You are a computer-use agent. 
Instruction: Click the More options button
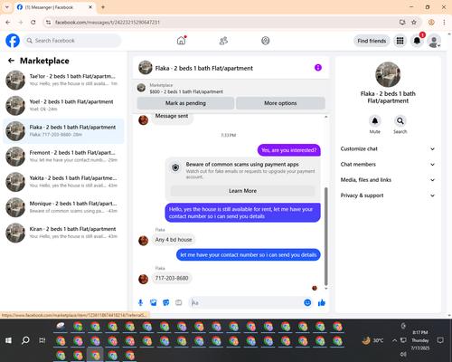pyautogui.click(x=280, y=103)
